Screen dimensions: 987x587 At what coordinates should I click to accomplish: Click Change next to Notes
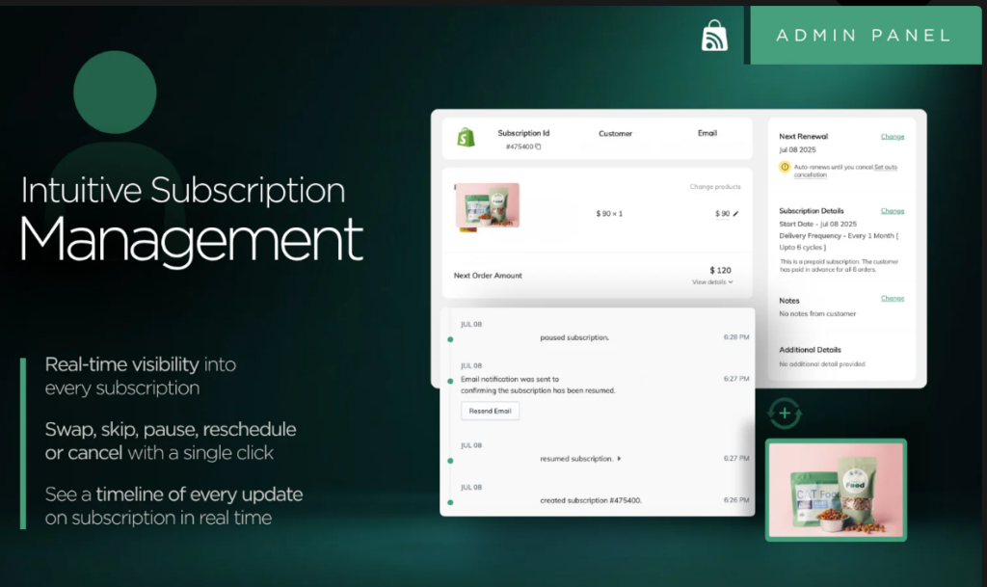892,298
